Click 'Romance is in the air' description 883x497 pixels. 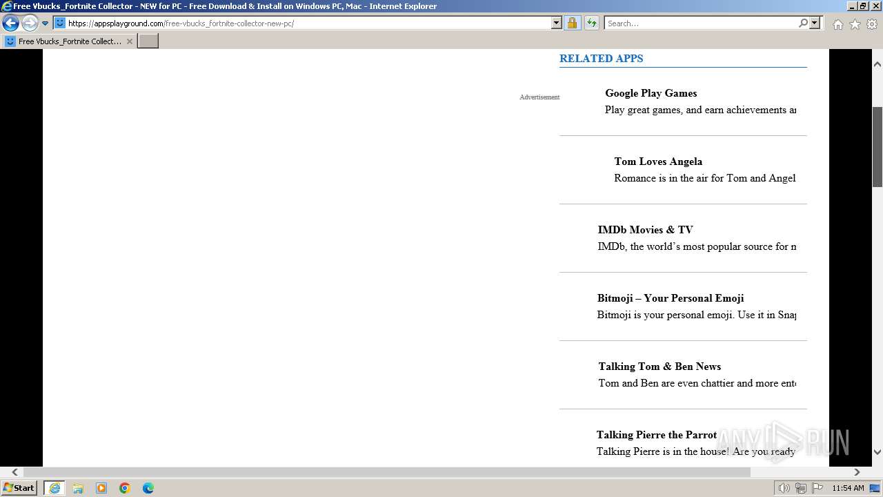point(705,178)
